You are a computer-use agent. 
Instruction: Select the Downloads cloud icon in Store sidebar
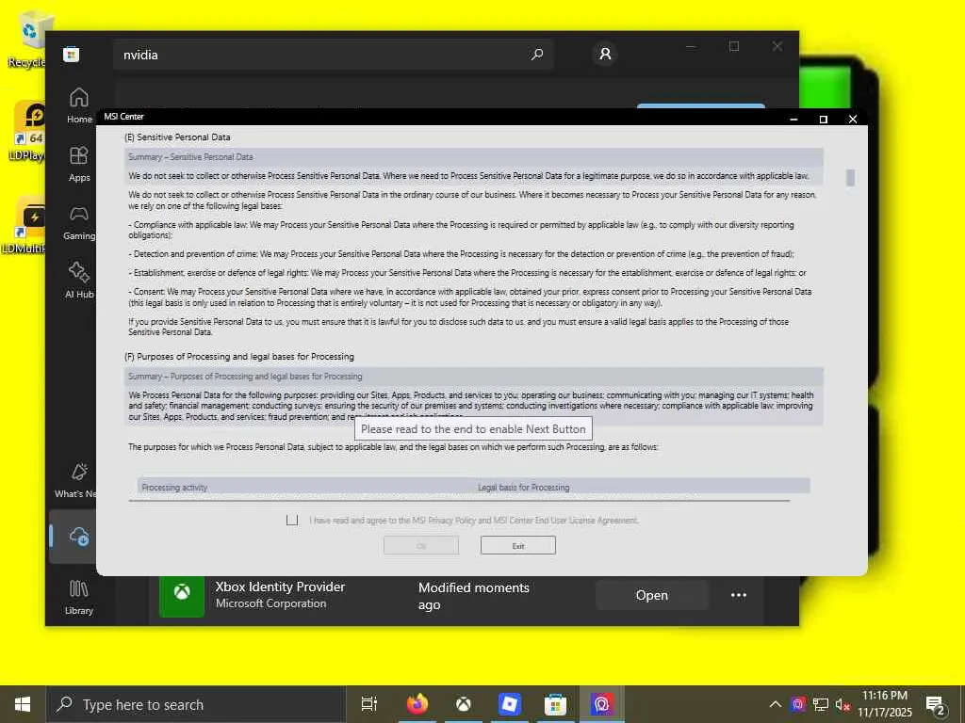click(x=79, y=536)
